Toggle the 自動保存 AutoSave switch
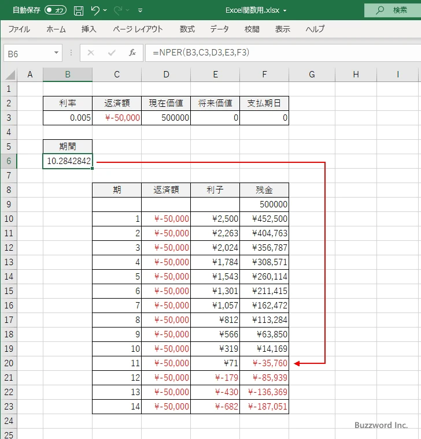Image resolution: width=421 pixels, height=439 pixels. 56,10
